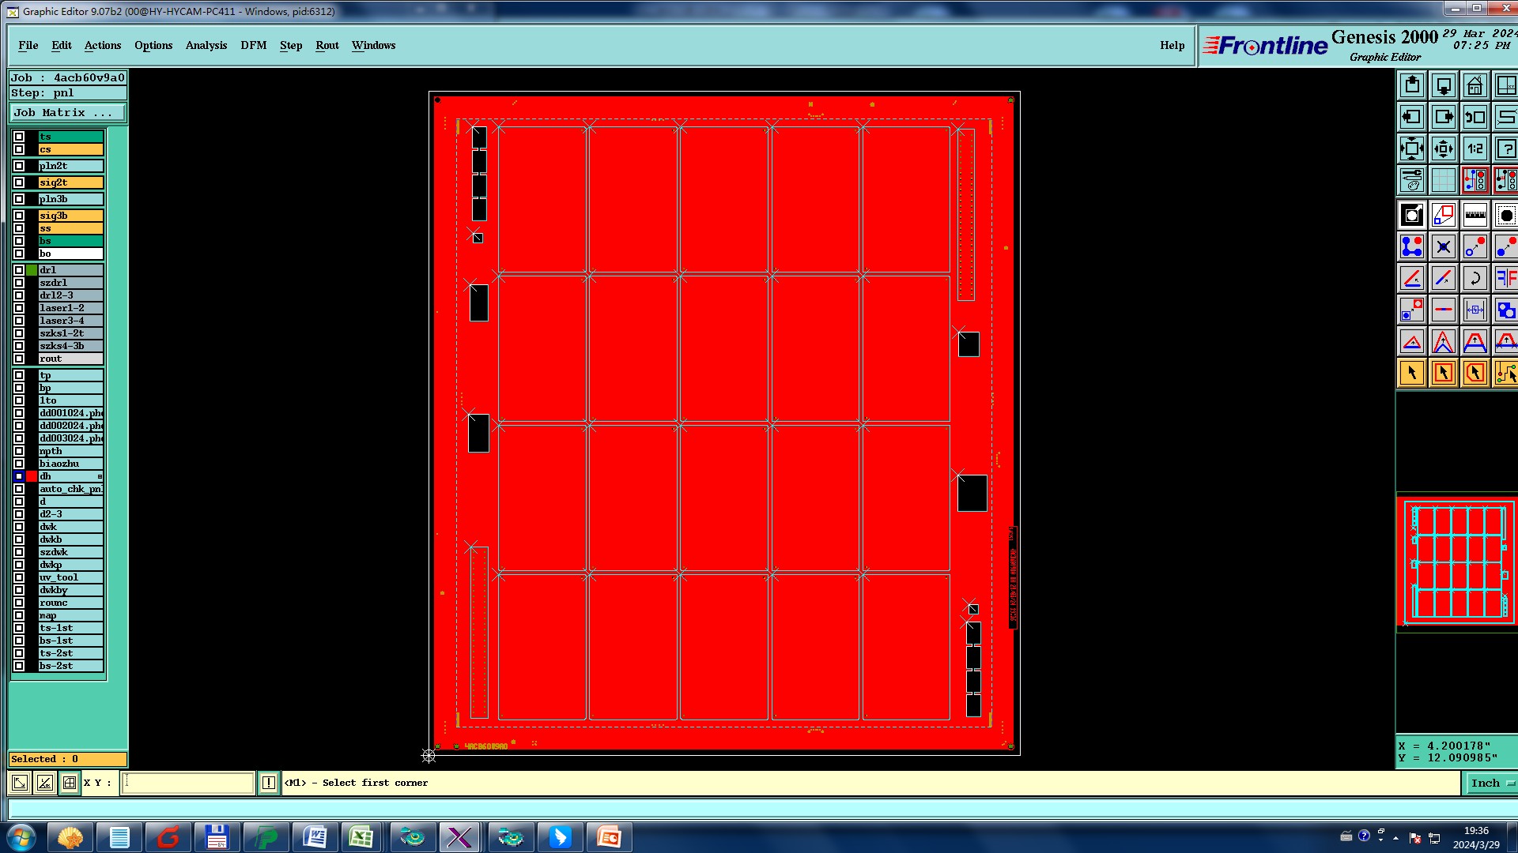The height and width of the screenshot is (853, 1518).
Task: Uncheck the dh layer checkbox
Action: coord(19,476)
